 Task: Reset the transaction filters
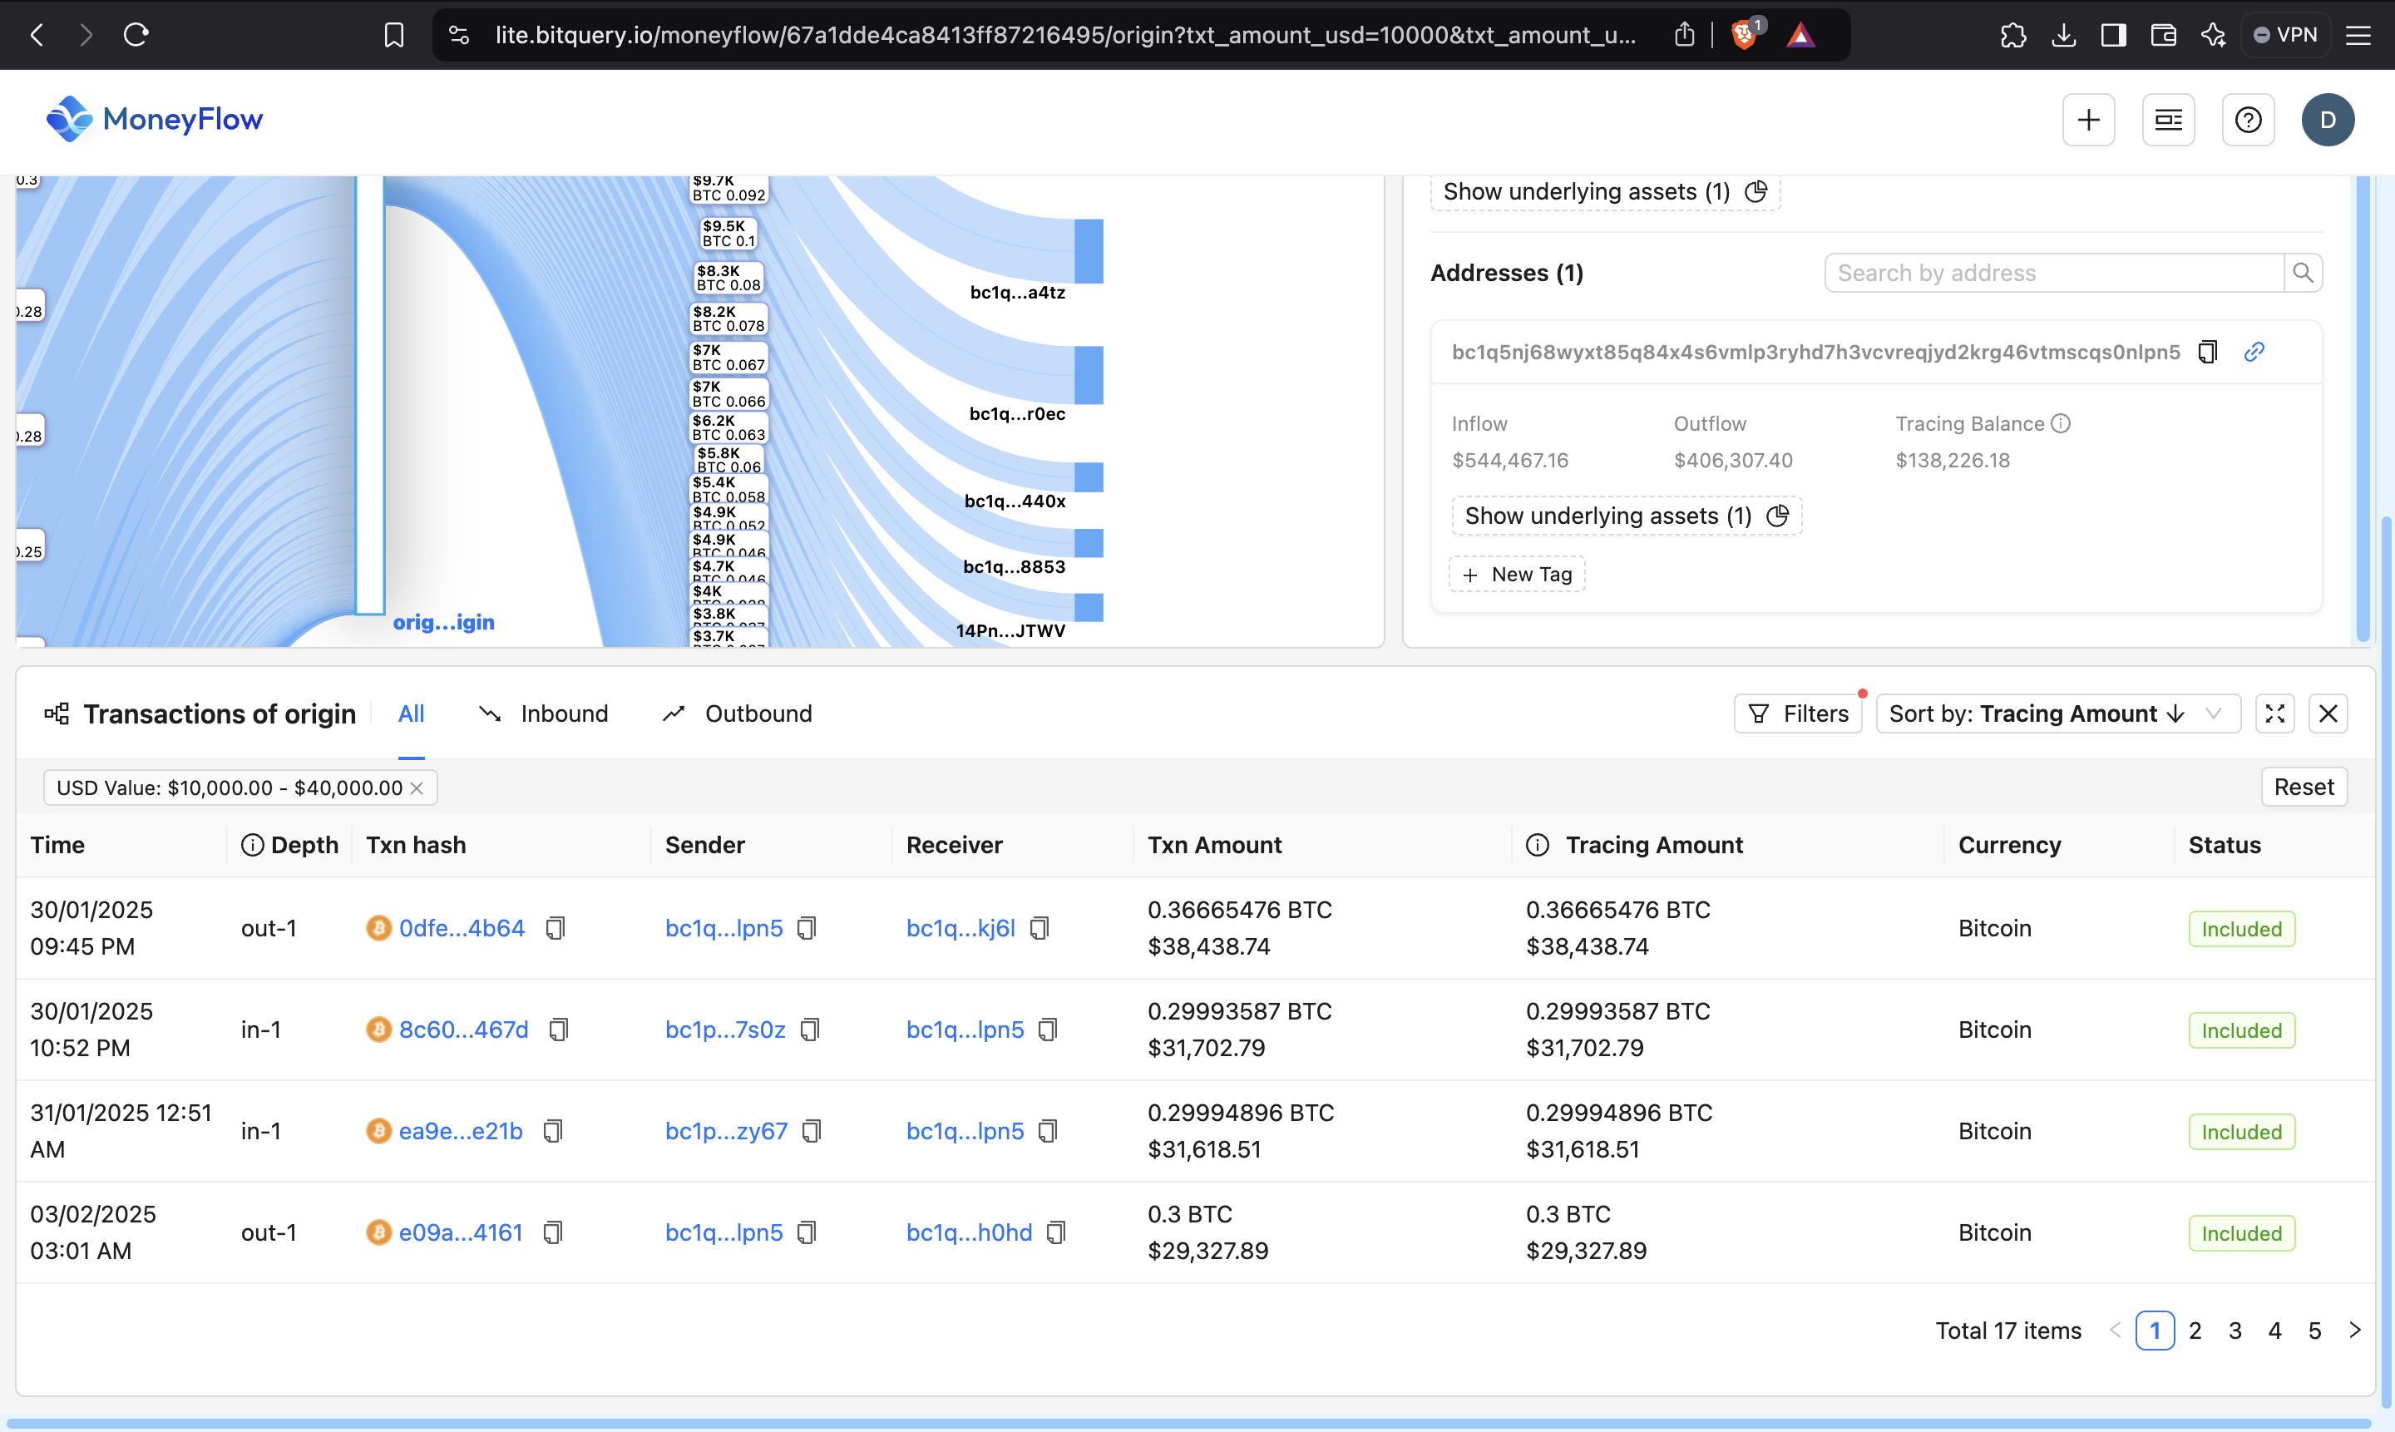[2304, 787]
